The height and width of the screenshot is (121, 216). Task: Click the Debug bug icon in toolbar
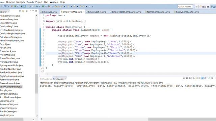37,6
